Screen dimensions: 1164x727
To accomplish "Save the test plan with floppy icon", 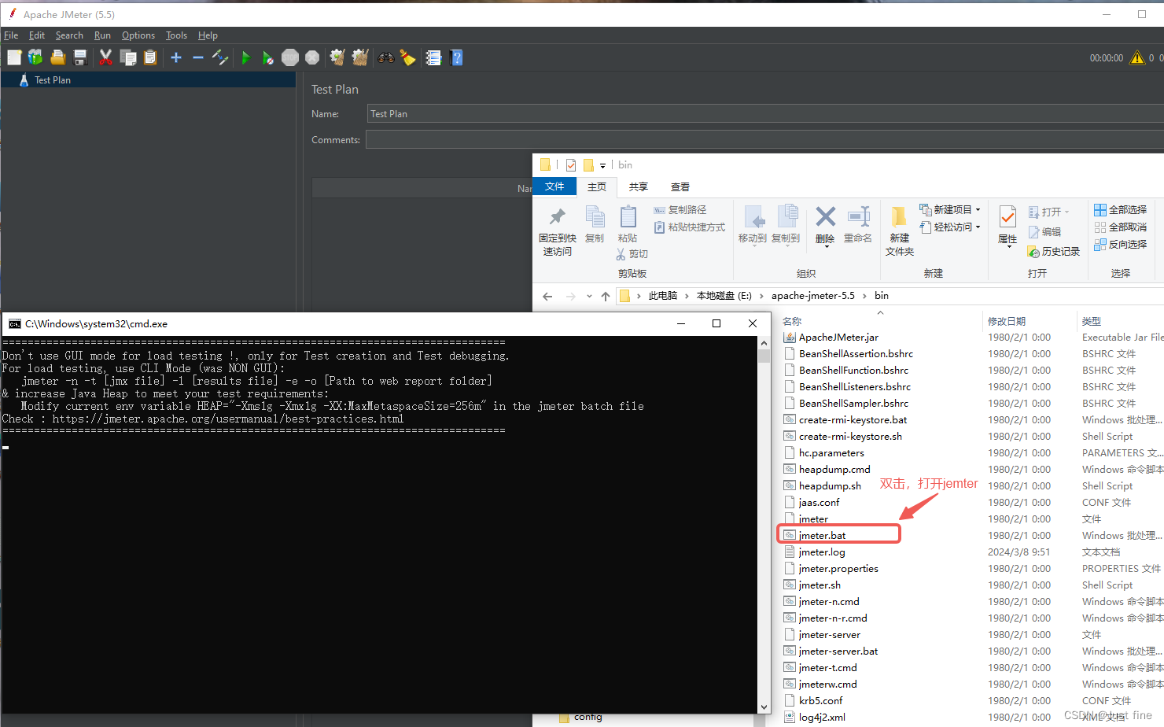I will (79, 57).
